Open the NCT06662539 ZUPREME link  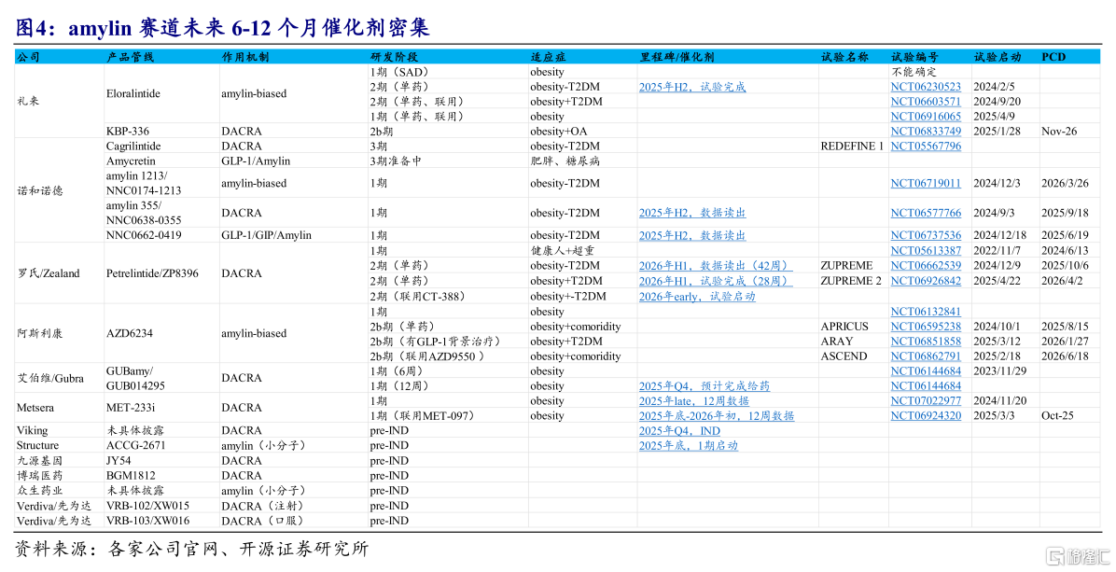point(926,266)
